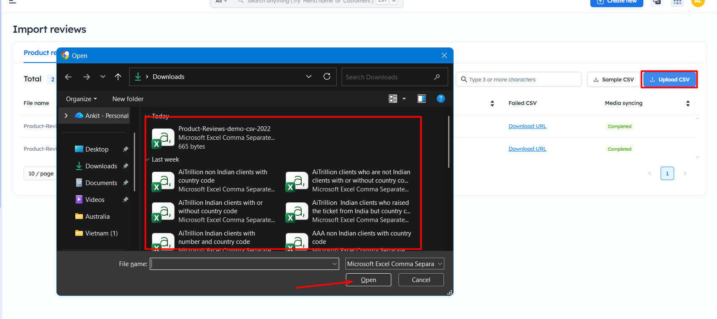Collapse the Last week file group
This screenshot has width=717, height=319.
coord(148,159)
